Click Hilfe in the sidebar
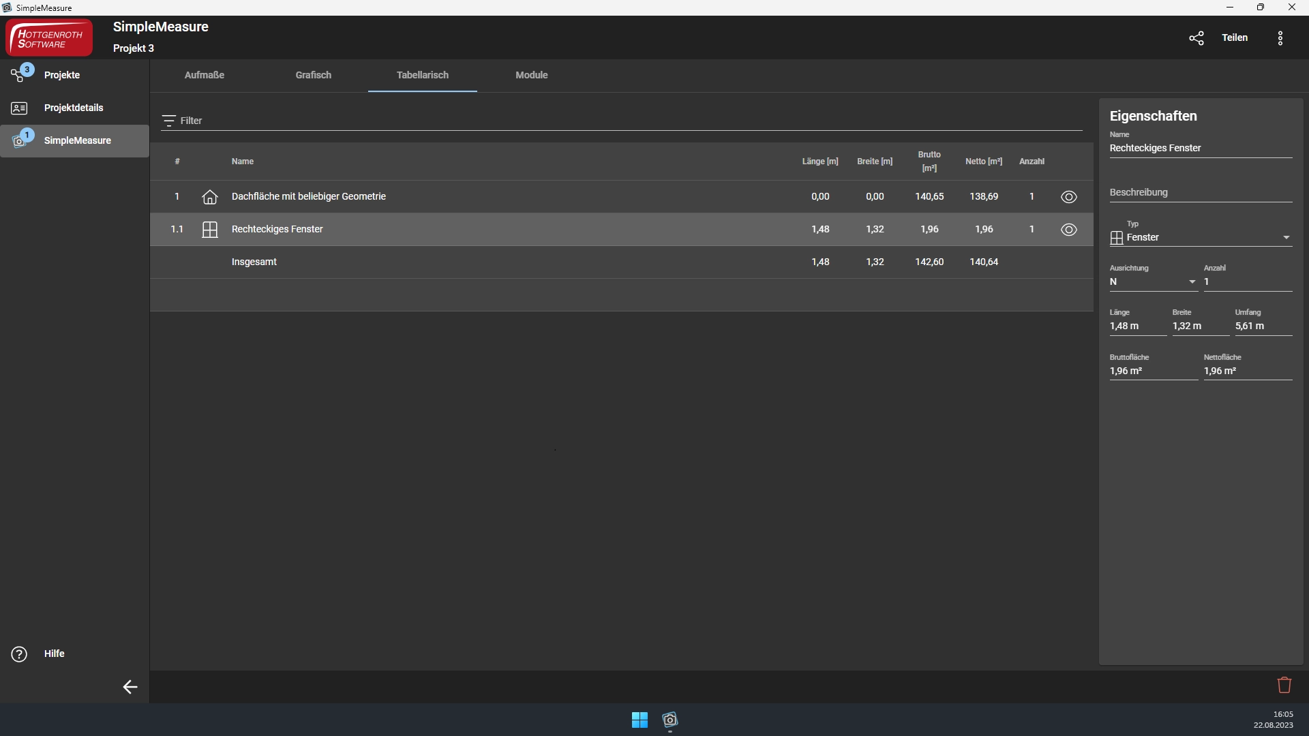1309x736 pixels. click(54, 654)
